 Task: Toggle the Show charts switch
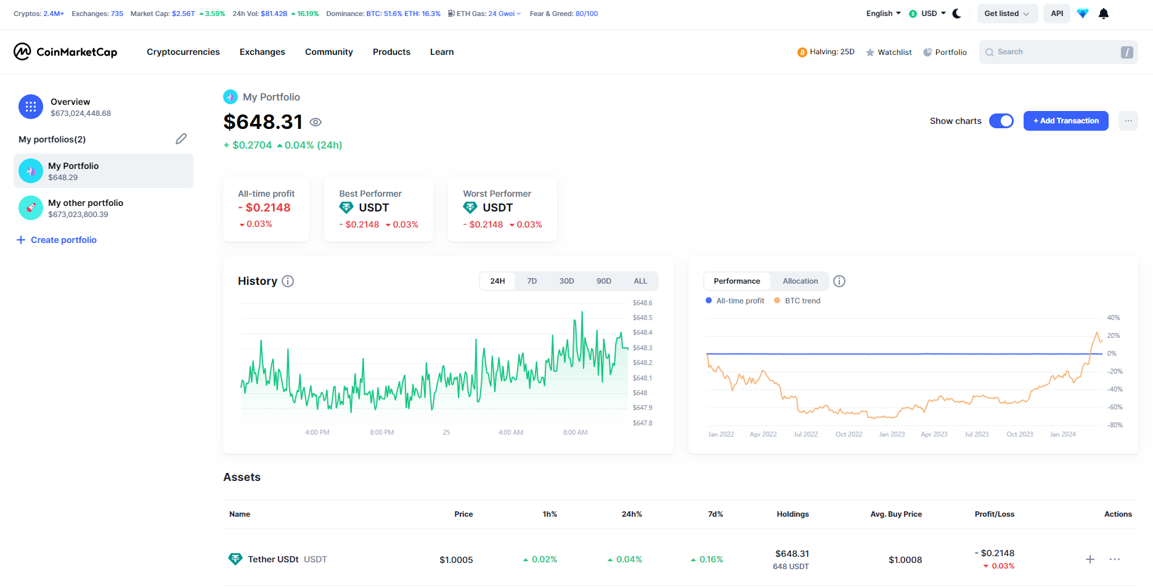coord(1001,121)
